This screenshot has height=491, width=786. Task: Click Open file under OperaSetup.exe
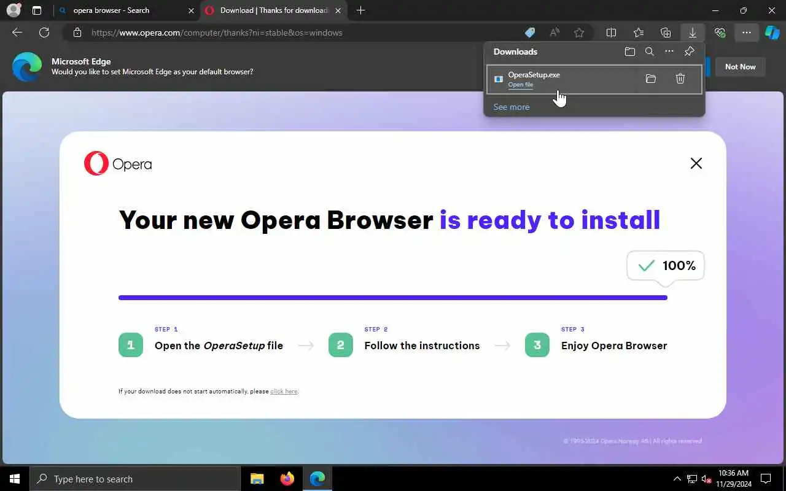tap(520, 85)
